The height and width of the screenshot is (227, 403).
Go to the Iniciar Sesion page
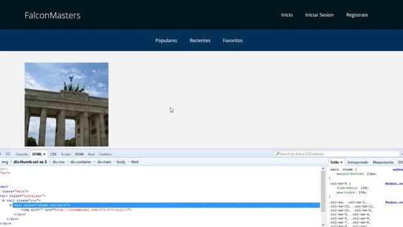tap(319, 15)
